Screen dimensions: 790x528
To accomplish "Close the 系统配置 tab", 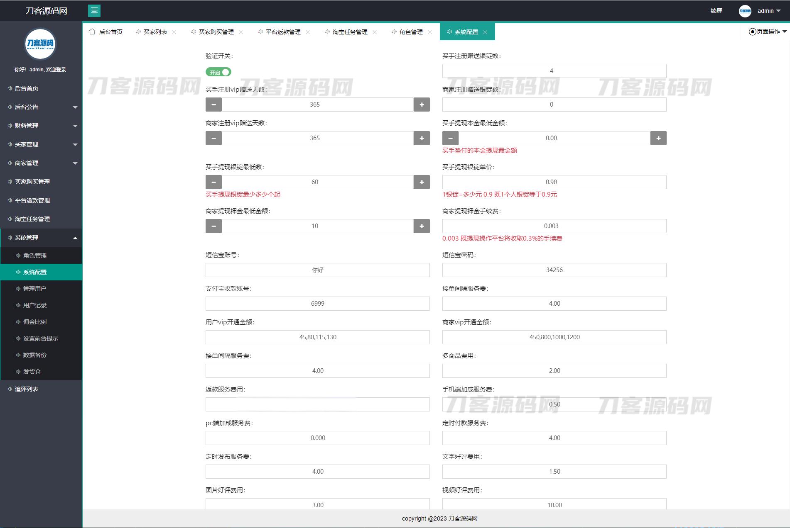I will 485,32.
